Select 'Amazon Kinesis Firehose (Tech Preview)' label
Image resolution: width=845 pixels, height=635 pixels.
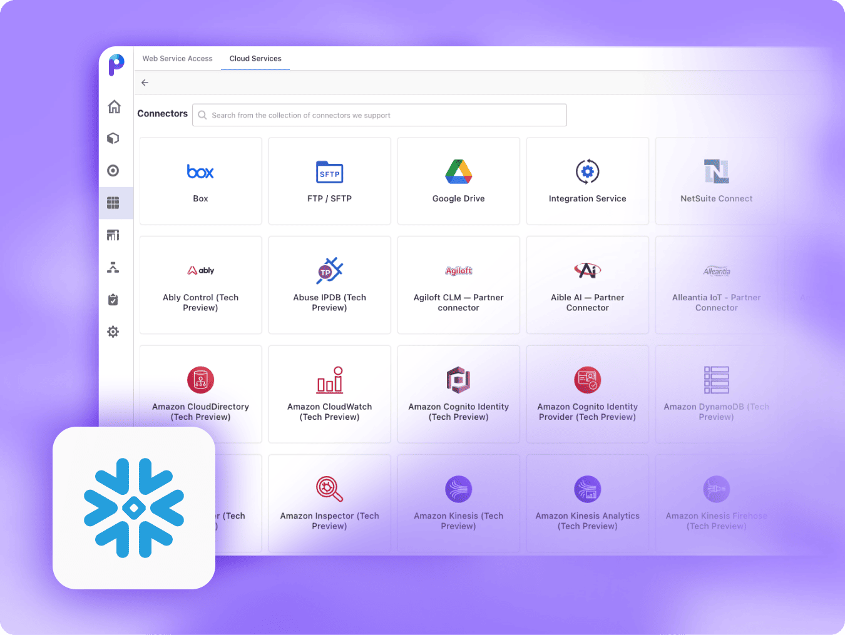click(717, 521)
